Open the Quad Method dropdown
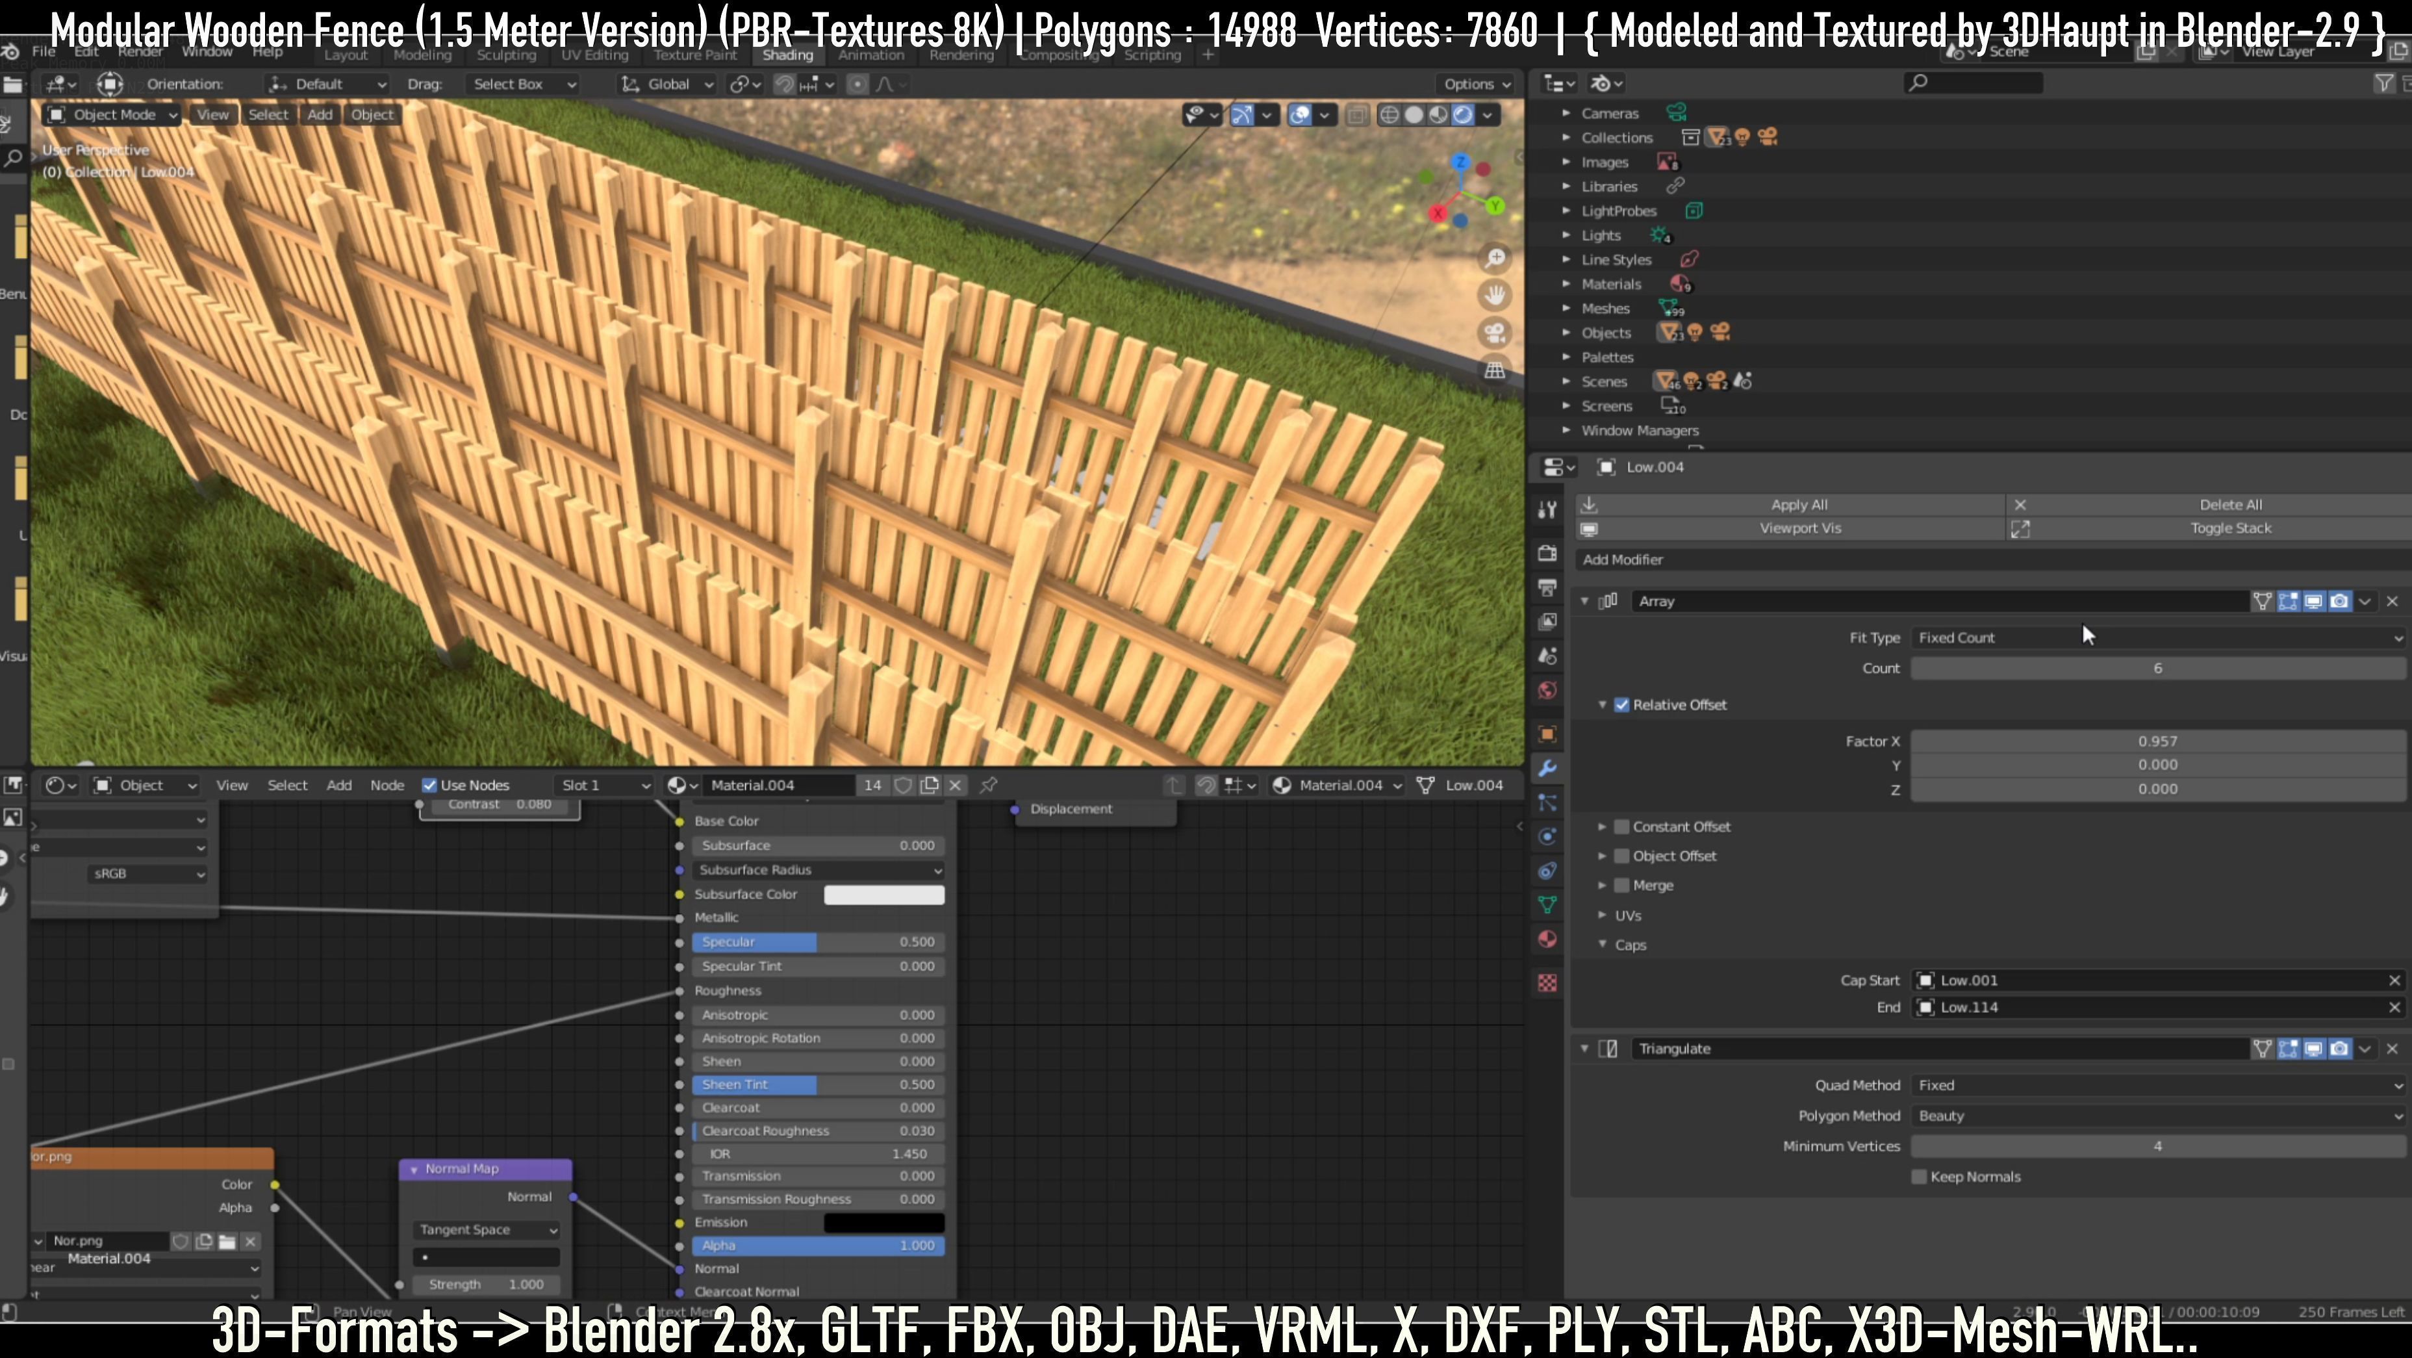The image size is (2412, 1358). pos(2157,1086)
